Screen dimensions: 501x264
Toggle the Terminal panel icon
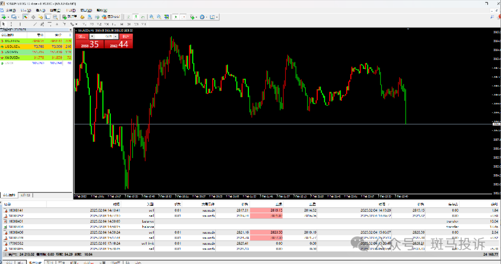[x=48, y=17]
